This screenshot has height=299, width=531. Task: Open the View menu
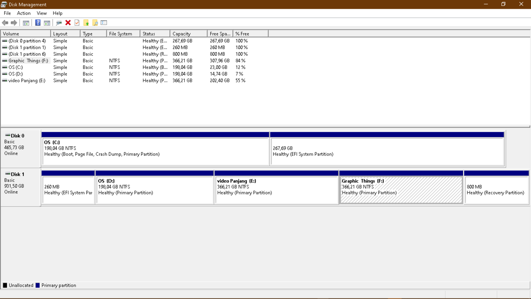[41, 13]
